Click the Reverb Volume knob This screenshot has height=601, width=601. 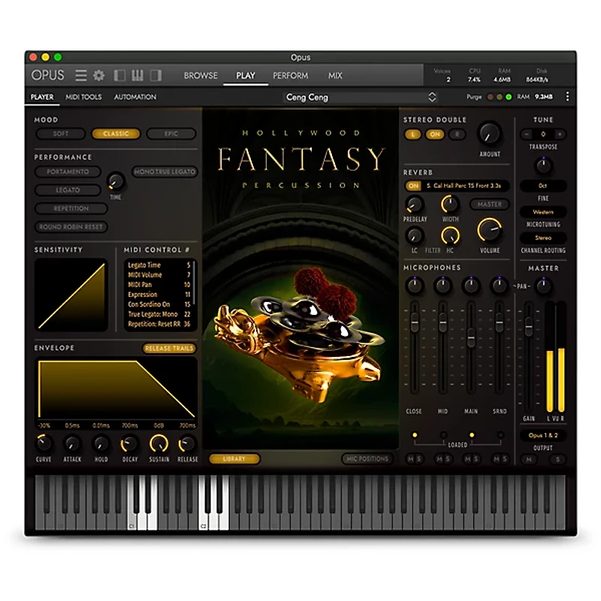click(x=490, y=230)
